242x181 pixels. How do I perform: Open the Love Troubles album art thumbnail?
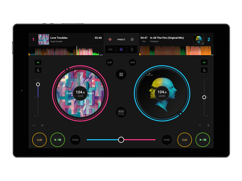(x=43, y=39)
